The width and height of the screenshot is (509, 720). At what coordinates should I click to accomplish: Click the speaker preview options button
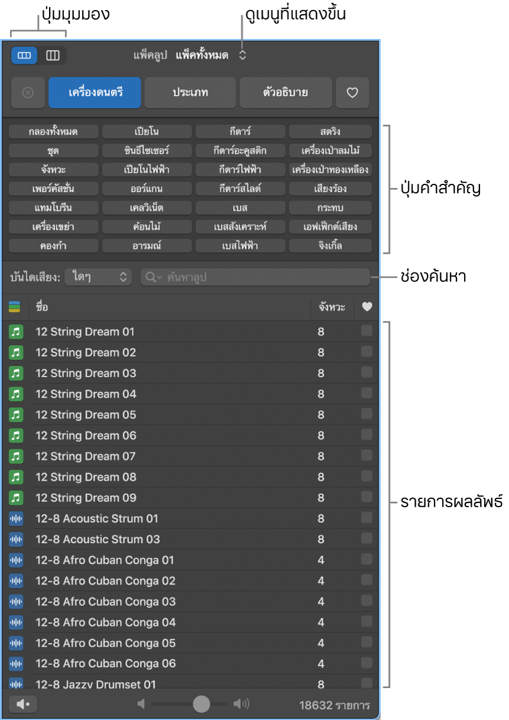[24, 704]
